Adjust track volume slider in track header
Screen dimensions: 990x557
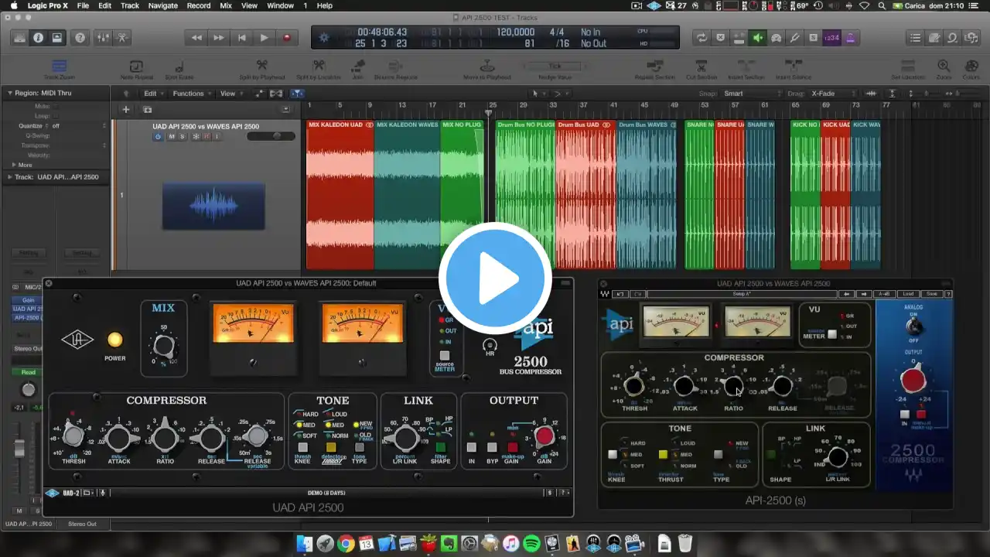[x=271, y=137]
